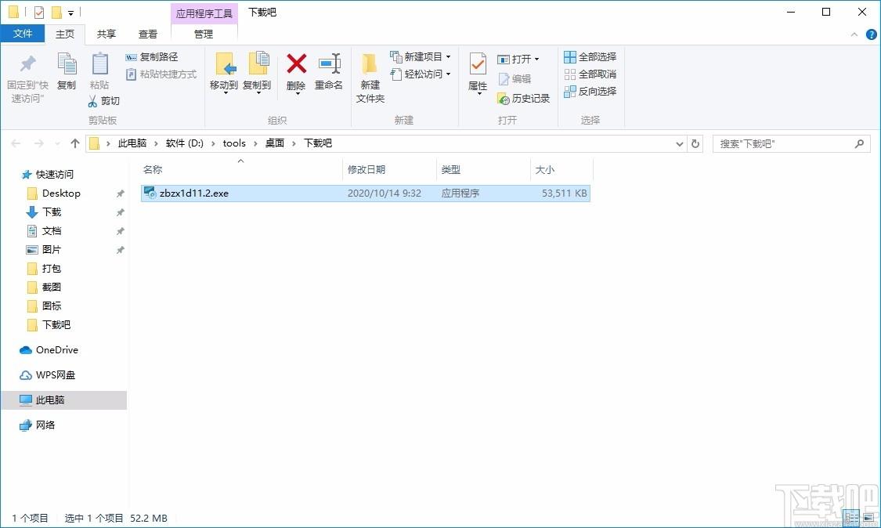Quick Access Toolbar properties checkmark icon
The width and height of the screenshot is (881, 528).
[x=39, y=12]
